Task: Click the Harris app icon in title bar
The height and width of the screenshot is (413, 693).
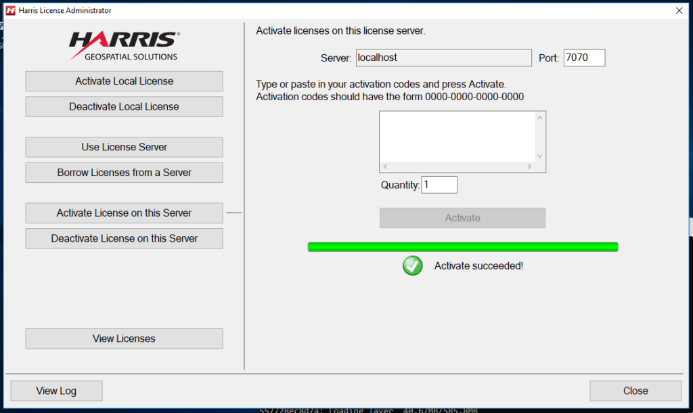Action: pos(11,11)
